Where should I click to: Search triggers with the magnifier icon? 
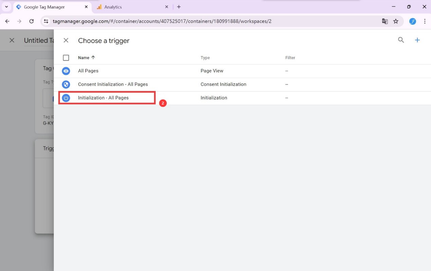tap(401, 40)
